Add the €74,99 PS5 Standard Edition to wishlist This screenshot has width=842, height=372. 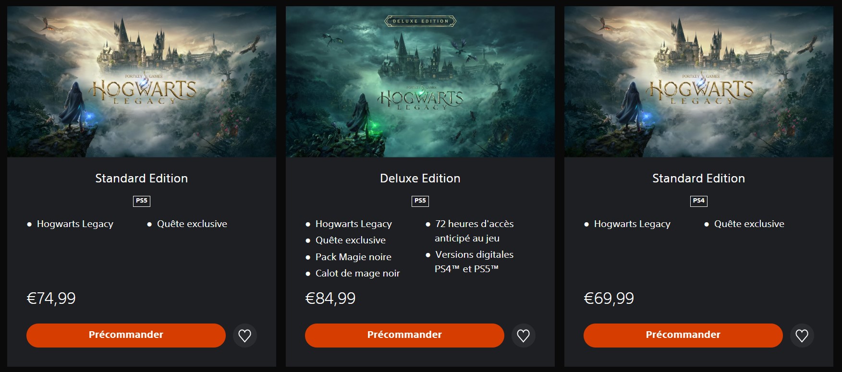(244, 336)
